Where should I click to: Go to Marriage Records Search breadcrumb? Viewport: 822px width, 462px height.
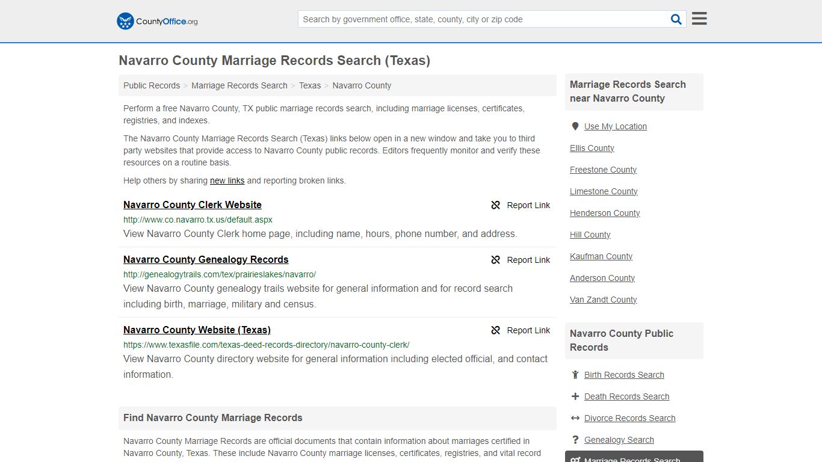pos(239,85)
